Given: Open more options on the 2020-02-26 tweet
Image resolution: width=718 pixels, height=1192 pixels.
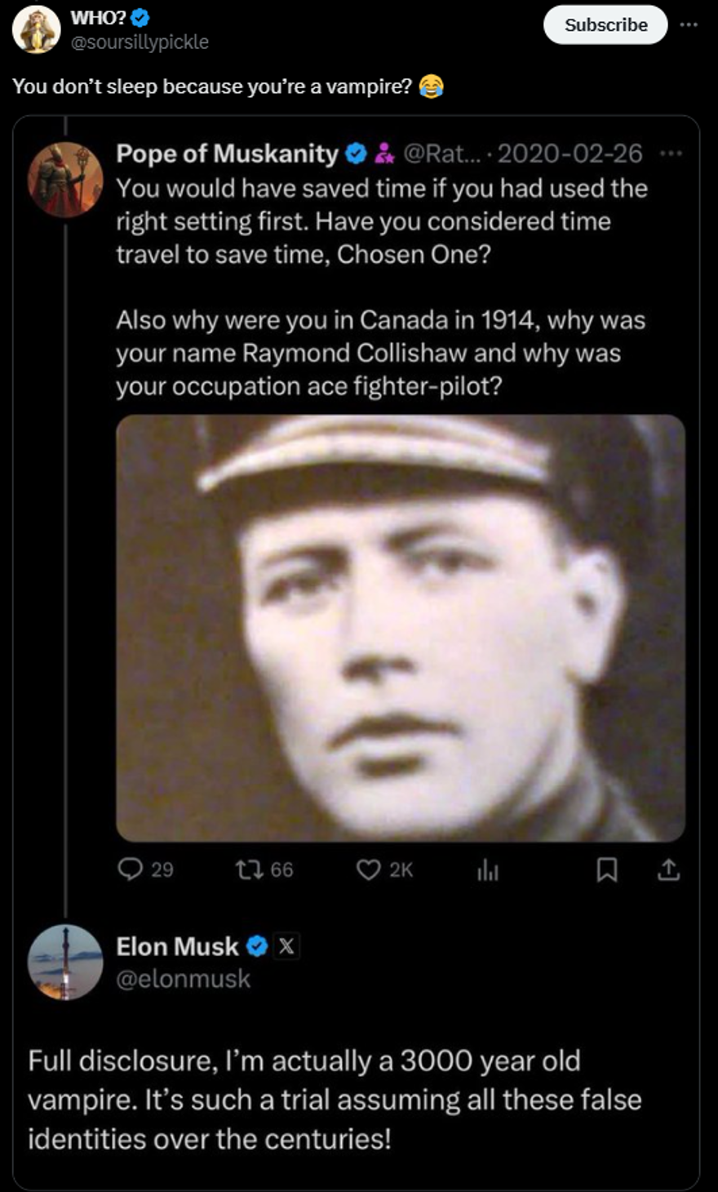Looking at the screenshot, I should click(x=671, y=153).
